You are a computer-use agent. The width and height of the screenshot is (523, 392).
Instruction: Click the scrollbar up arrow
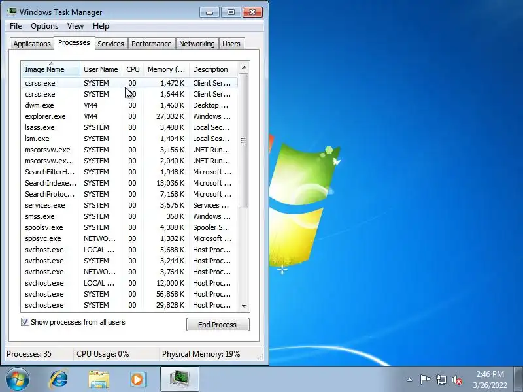click(x=244, y=68)
